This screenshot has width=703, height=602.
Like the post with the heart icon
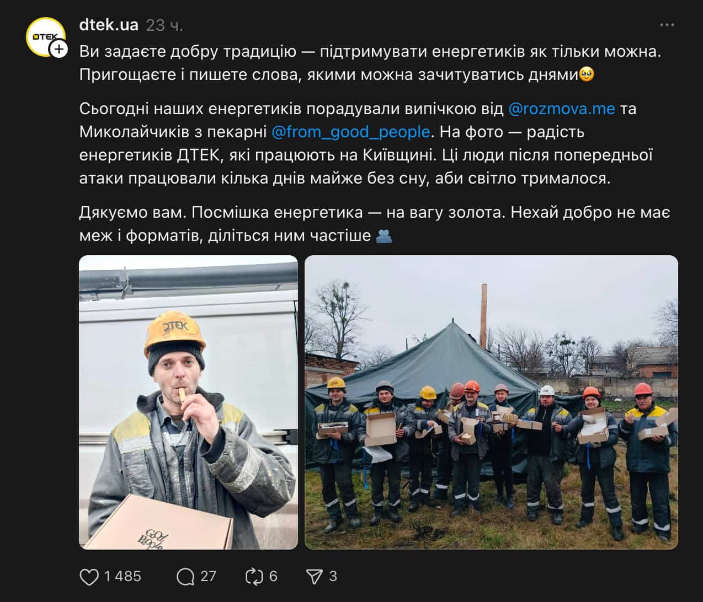click(x=89, y=577)
